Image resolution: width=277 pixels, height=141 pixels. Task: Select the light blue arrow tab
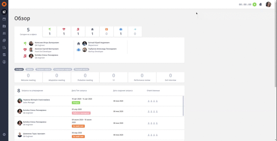(135, 32)
